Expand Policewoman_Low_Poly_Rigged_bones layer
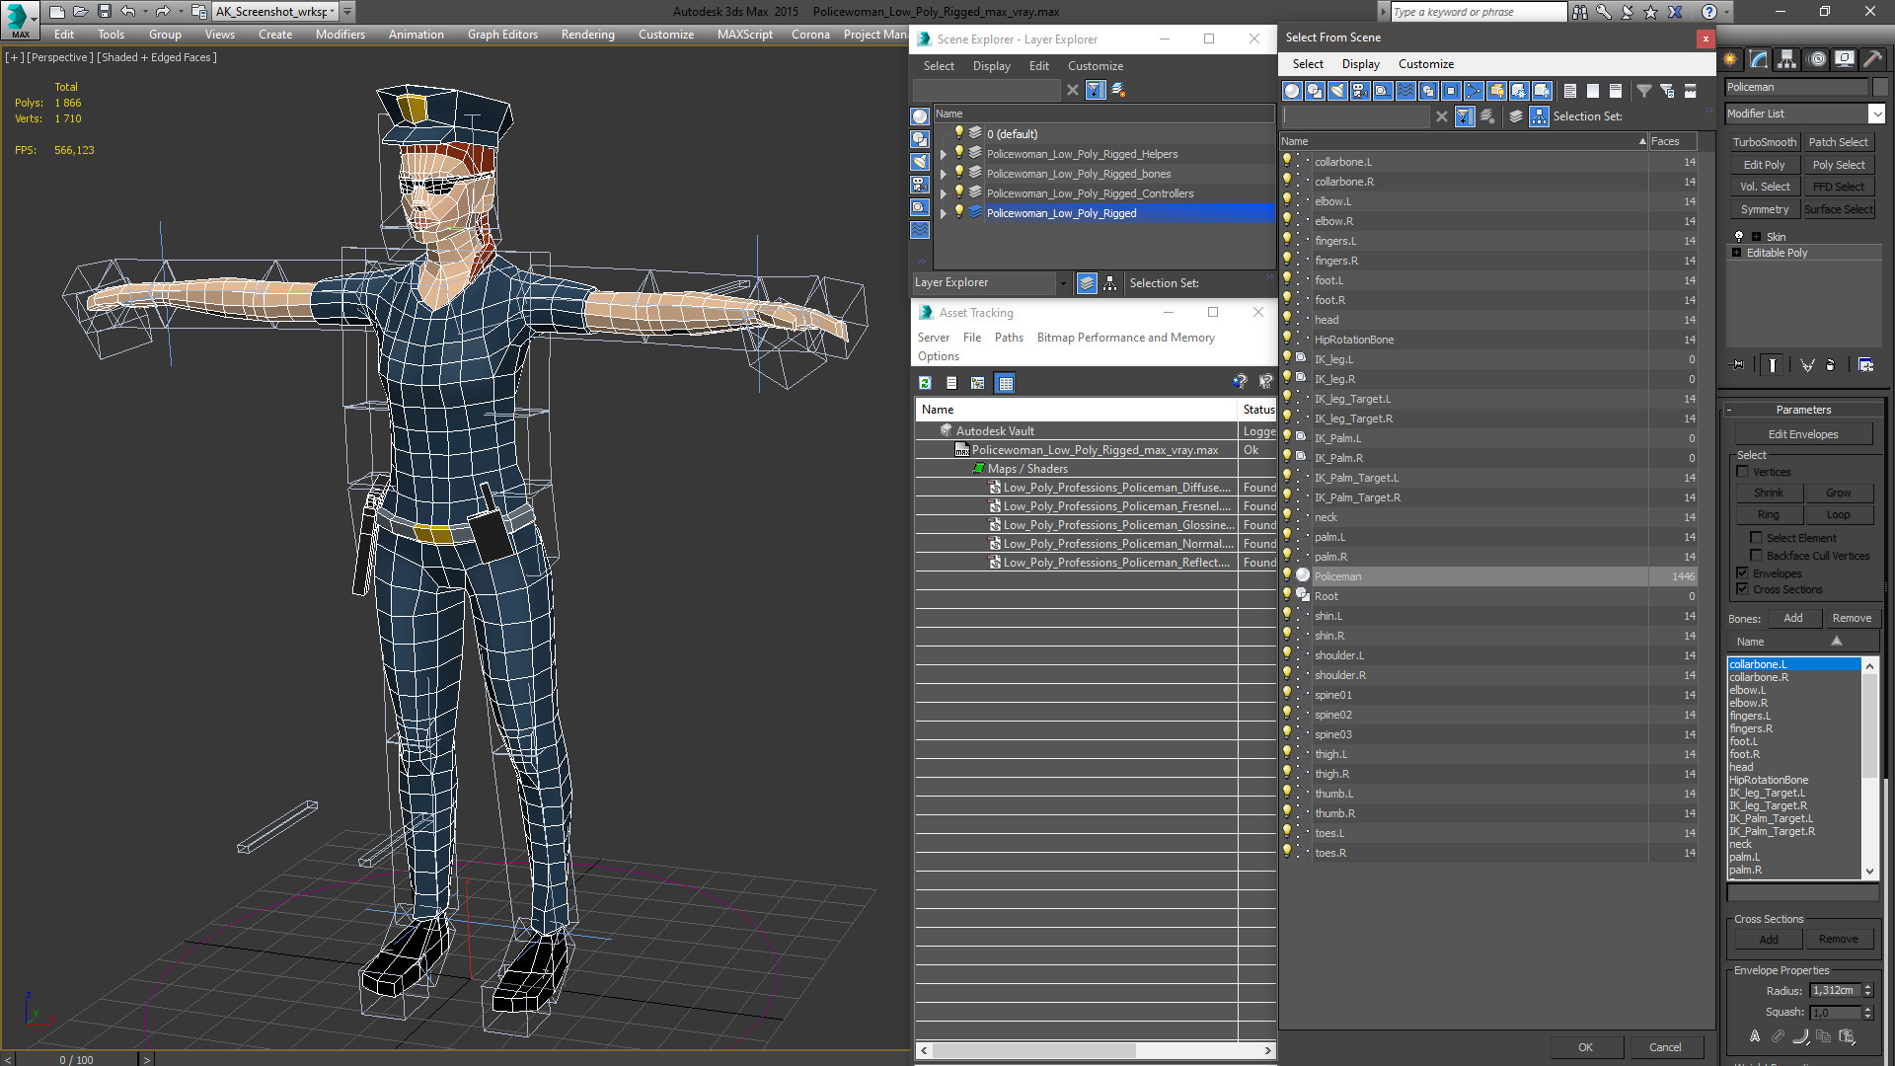The height and width of the screenshot is (1066, 1895). (944, 174)
